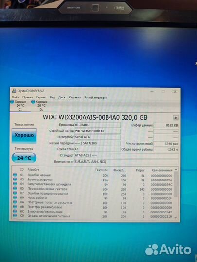
Task: Click the ATA8-ACS standard field
Action: [126, 155]
